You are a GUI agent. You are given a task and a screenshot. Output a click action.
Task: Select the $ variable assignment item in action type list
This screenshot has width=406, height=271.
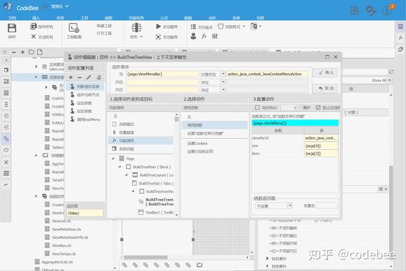[141, 132]
